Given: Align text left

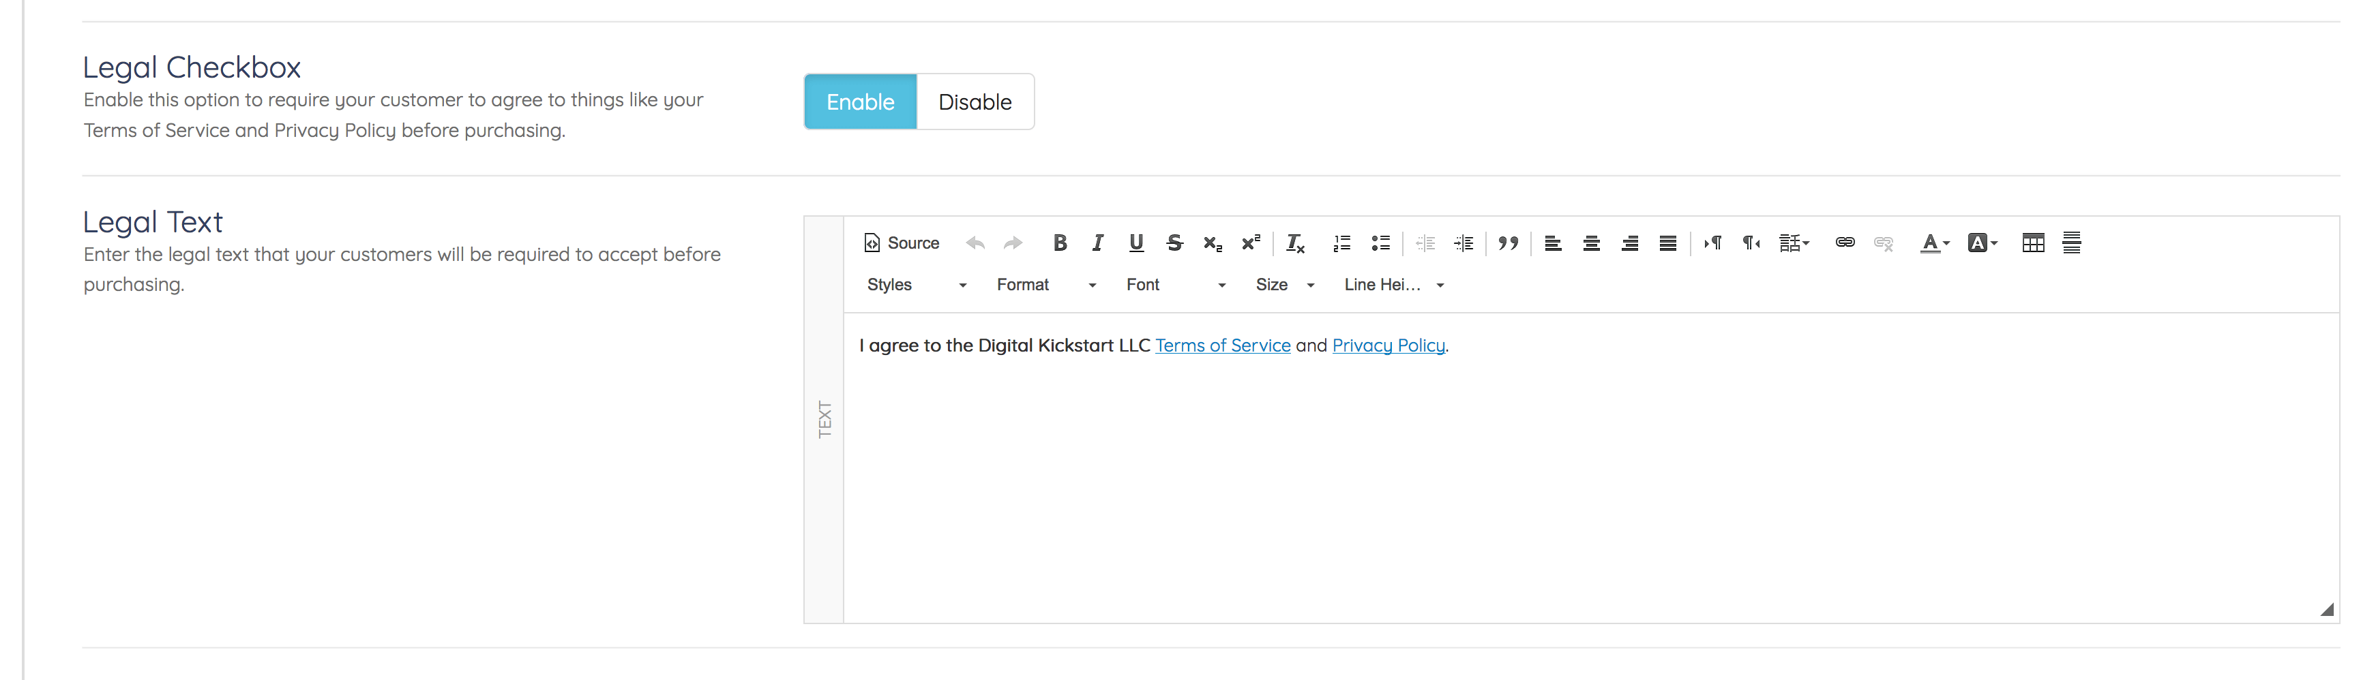Looking at the screenshot, I should [1553, 243].
